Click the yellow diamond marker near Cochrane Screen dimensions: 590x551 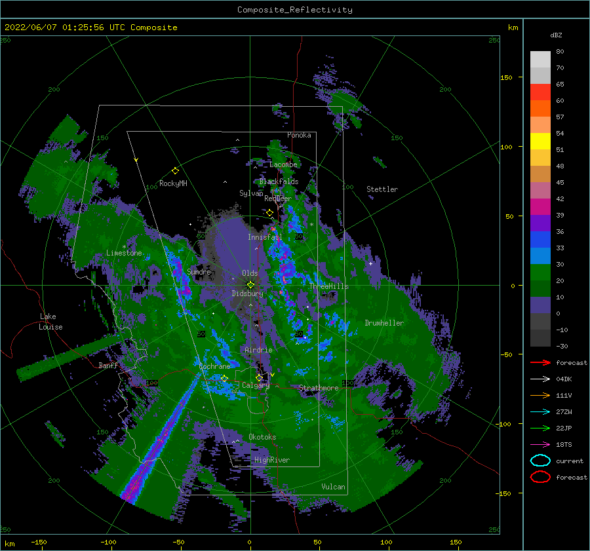pos(224,378)
